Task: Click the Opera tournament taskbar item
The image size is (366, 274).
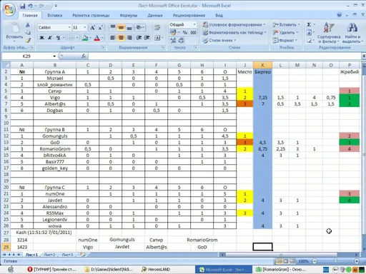Action: pos(52,270)
